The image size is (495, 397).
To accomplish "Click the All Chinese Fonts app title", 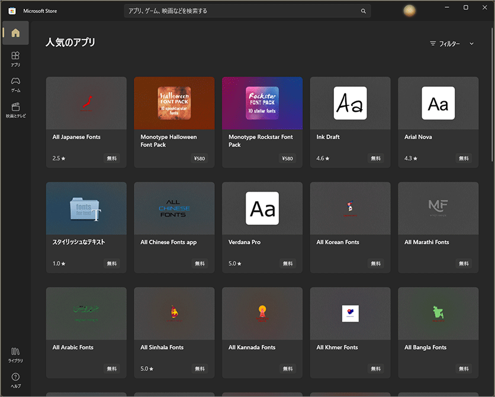I will pos(169,242).
